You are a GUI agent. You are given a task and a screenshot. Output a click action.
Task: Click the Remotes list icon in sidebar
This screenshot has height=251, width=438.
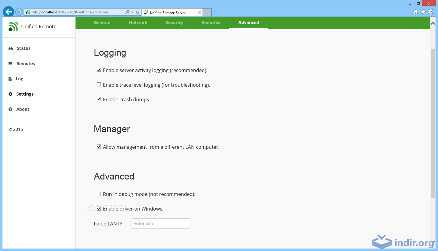pyautogui.click(x=10, y=64)
